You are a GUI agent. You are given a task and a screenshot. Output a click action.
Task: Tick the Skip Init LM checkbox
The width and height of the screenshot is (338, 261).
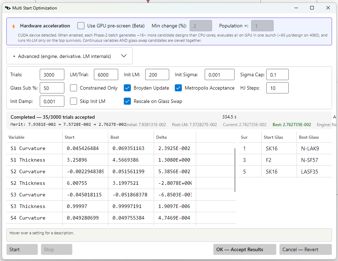click(x=74, y=101)
